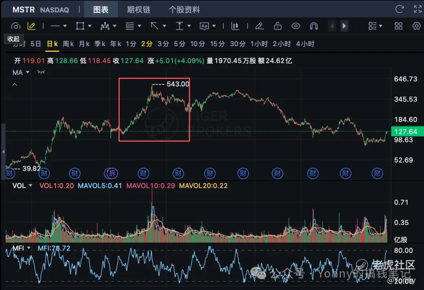The height and width of the screenshot is (290, 424).
Task: Select the measurement range tool
Action: pos(179,26)
